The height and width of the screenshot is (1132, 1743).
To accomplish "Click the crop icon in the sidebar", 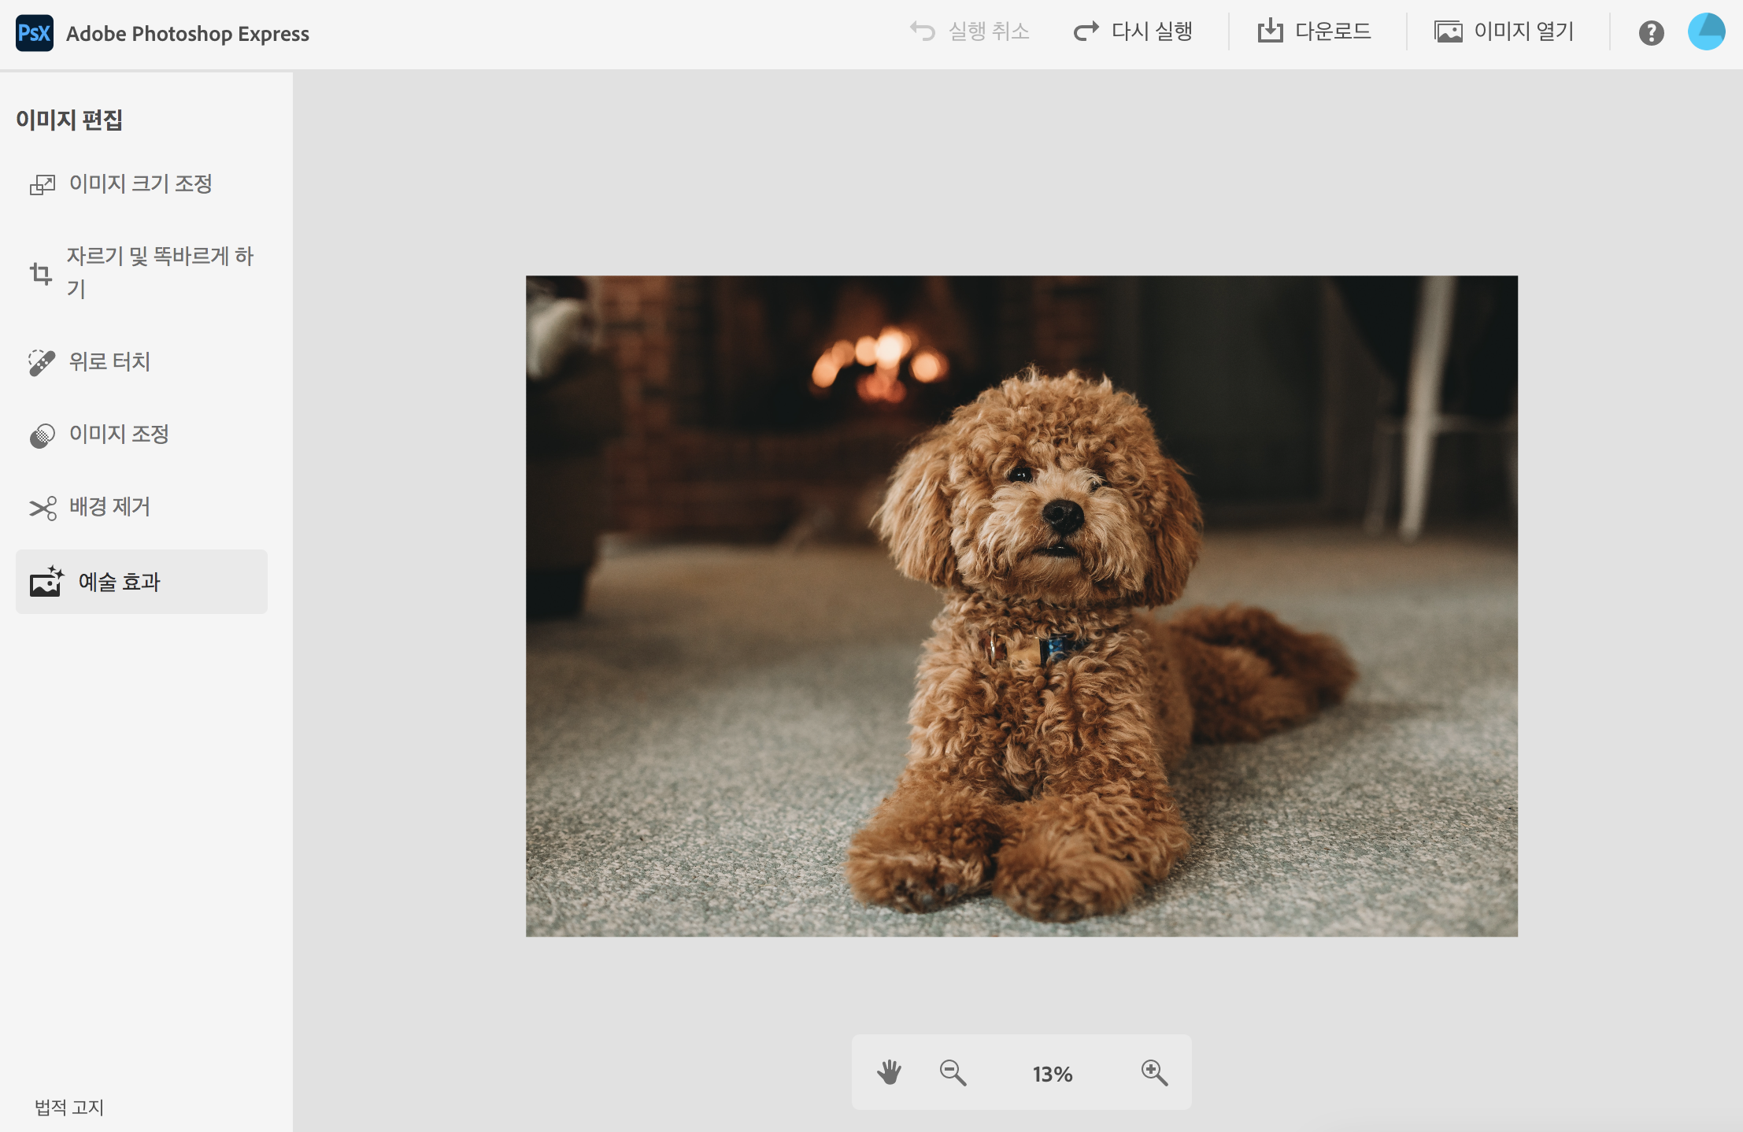I will point(41,273).
